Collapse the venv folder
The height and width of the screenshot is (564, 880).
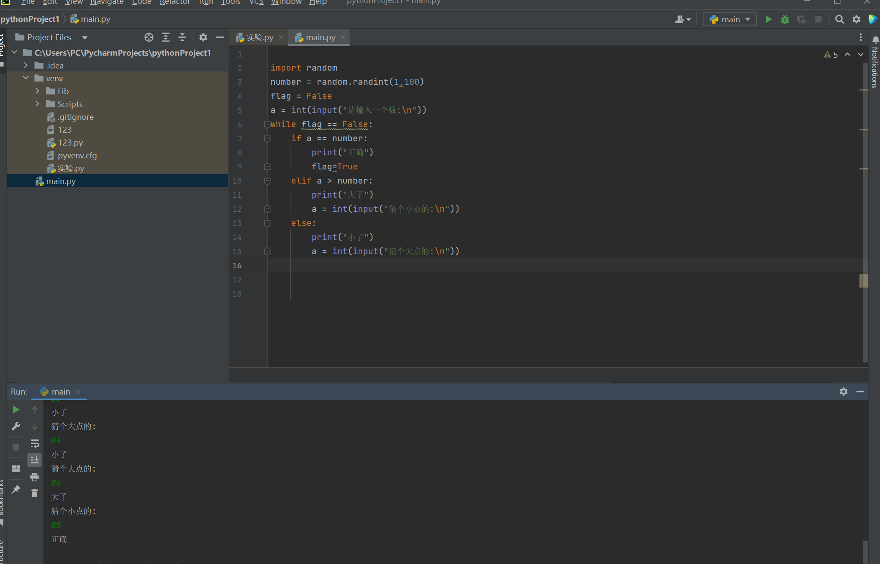(x=26, y=78)
